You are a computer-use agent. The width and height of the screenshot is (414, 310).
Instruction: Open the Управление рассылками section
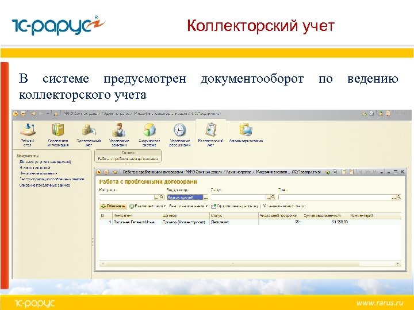point(180,135)
